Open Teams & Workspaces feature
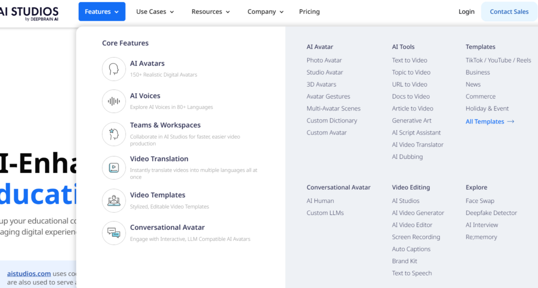Image resolution: width=538 pixels, height=288 pixels. [165, 125]
